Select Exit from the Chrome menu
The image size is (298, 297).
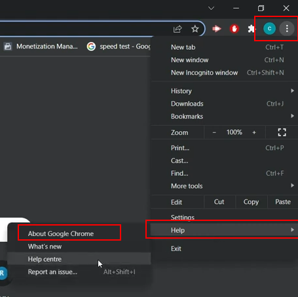tap(225, 248)
